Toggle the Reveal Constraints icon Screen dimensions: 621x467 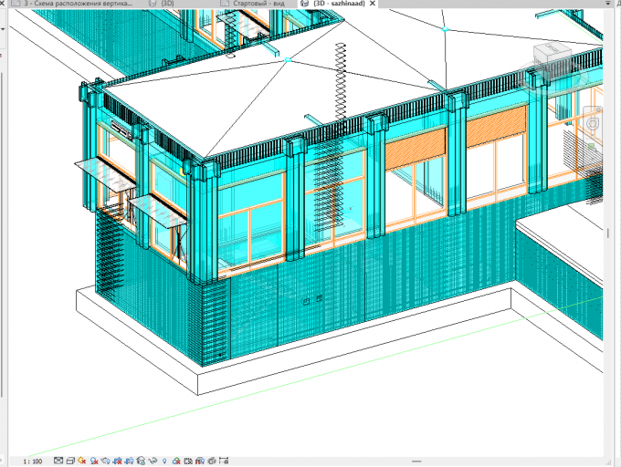tap(224, 461)
